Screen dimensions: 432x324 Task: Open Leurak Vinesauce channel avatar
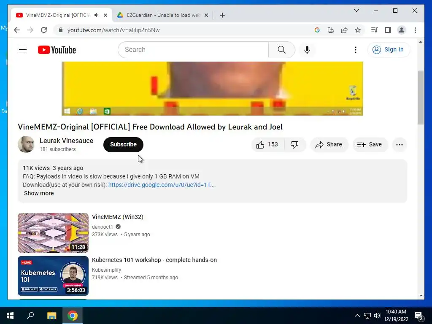[26, 144]
